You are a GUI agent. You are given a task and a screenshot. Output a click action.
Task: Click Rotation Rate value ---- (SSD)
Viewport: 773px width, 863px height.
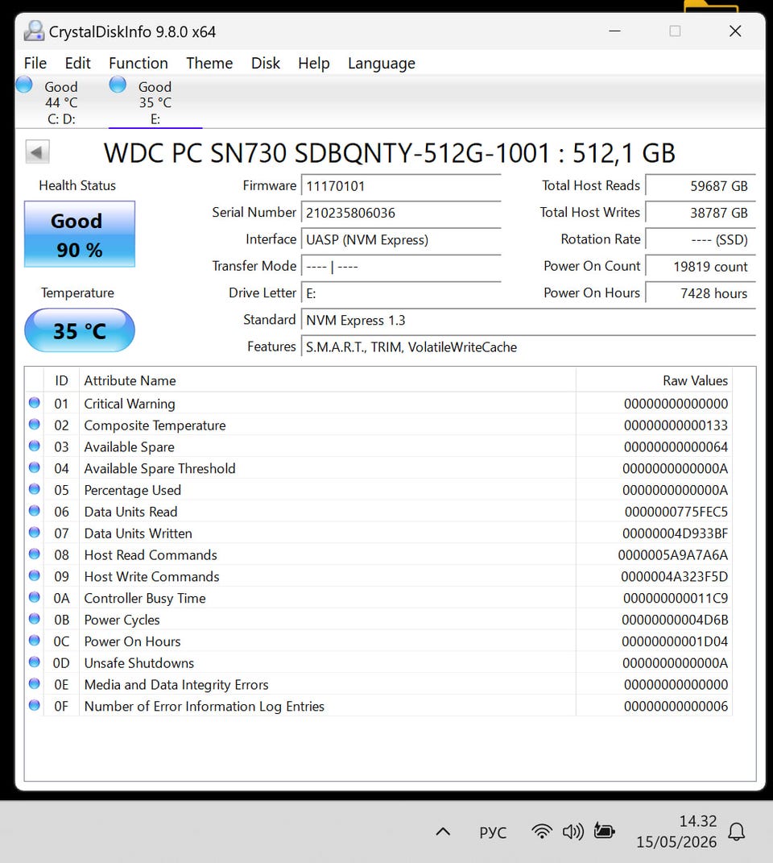701,240
